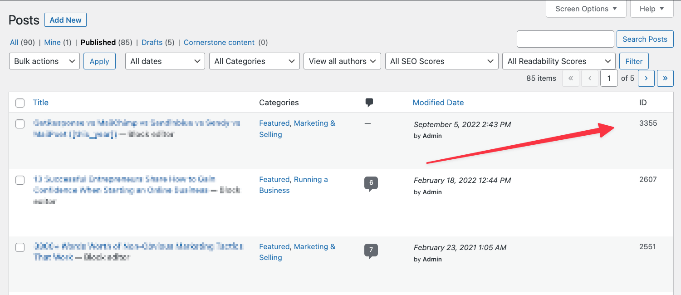Go to the next page arrow
681x295 pixels.
(646, 78)
